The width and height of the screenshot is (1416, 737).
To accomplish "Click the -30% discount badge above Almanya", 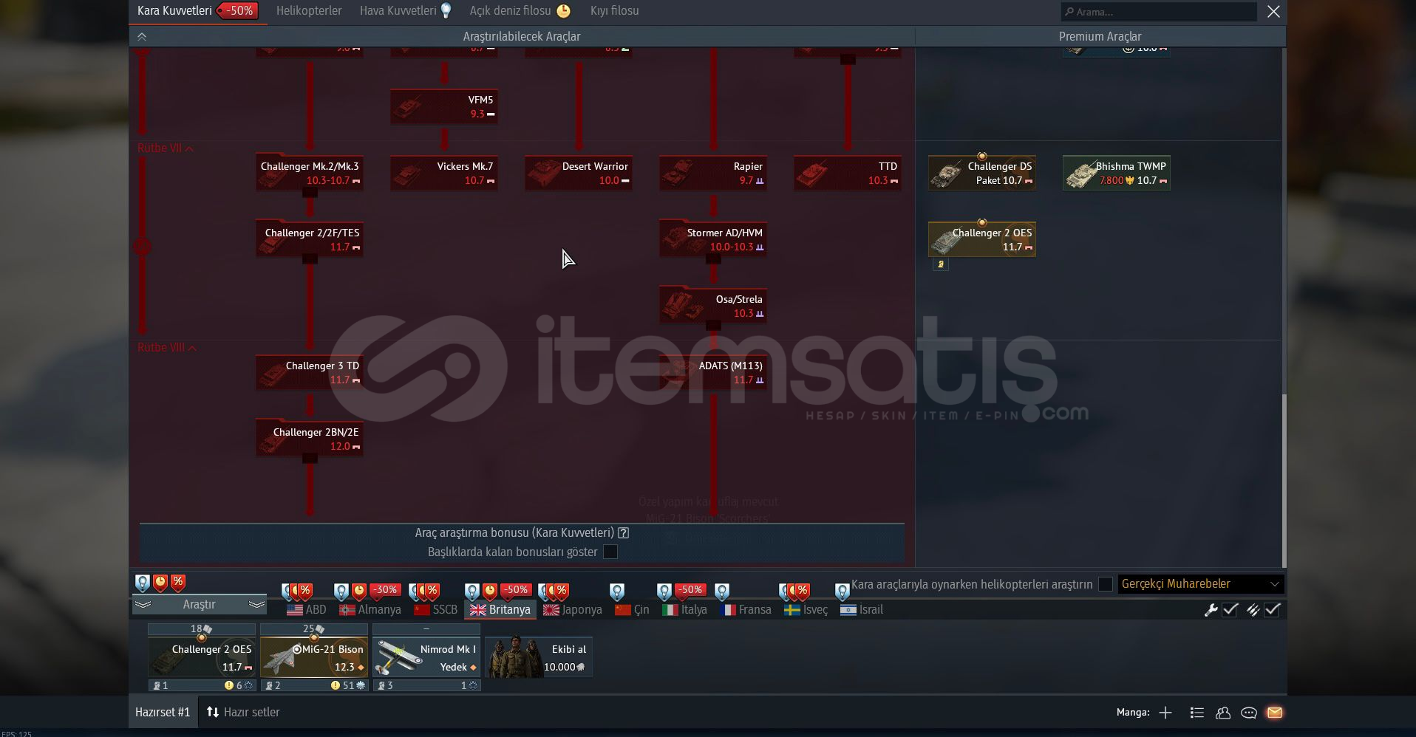I will tap(384, 590).
